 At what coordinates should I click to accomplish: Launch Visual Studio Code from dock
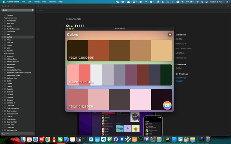[x=103, y=139]
